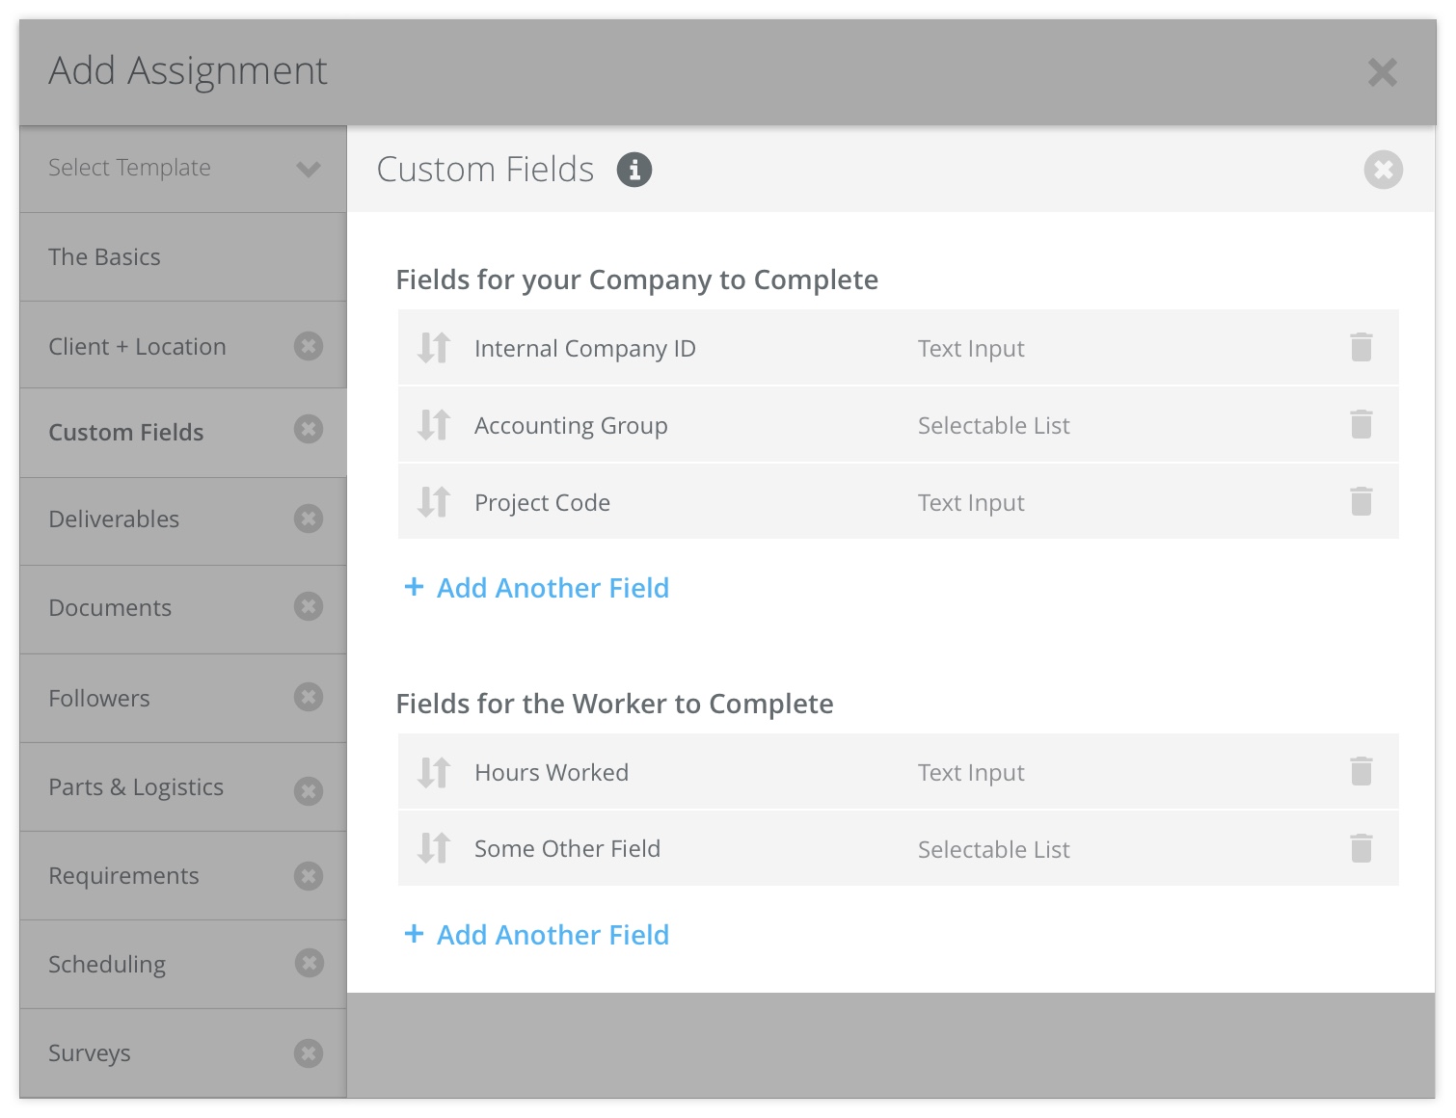This screenshot has width=1456, height=1118.
Task: Remove the Surveys section in sidebar
Action: (309, 1052)
